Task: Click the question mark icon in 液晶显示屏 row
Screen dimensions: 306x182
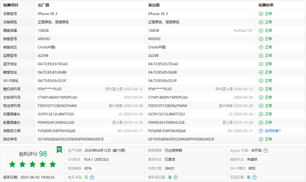Action: tap(261, 131)
